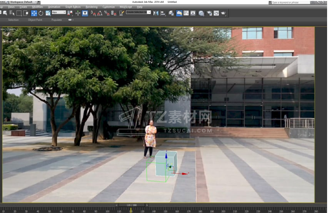Select the Select and Move tool
The image size is (329, 213).
[34, 13]
